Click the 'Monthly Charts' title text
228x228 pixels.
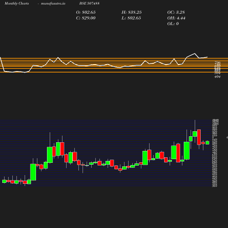point(17,3)
